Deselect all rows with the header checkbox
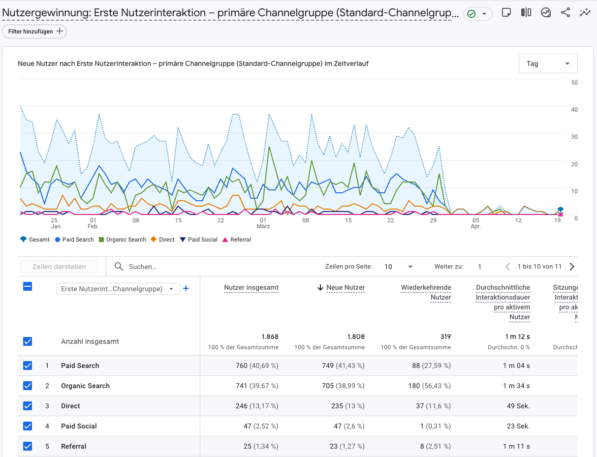597x457 pixels. (x=28, y=287)
